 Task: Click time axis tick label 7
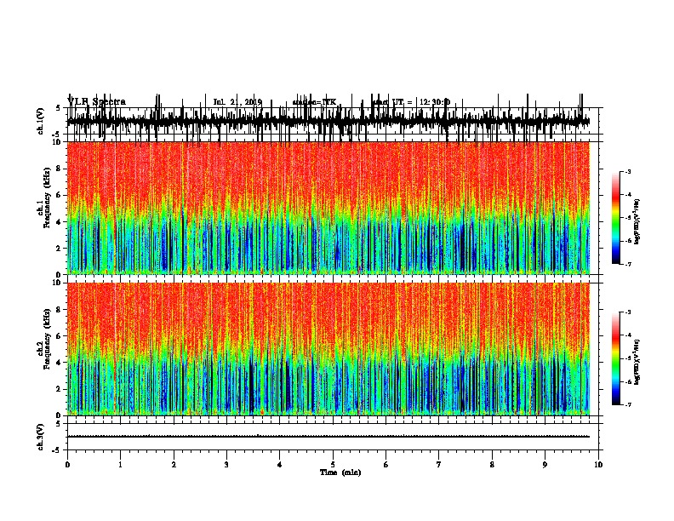pos(439,465)
